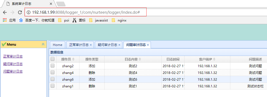Click the site info icon in address bar
The height and width of the screenshot is (97, 267).
point(29,12)
